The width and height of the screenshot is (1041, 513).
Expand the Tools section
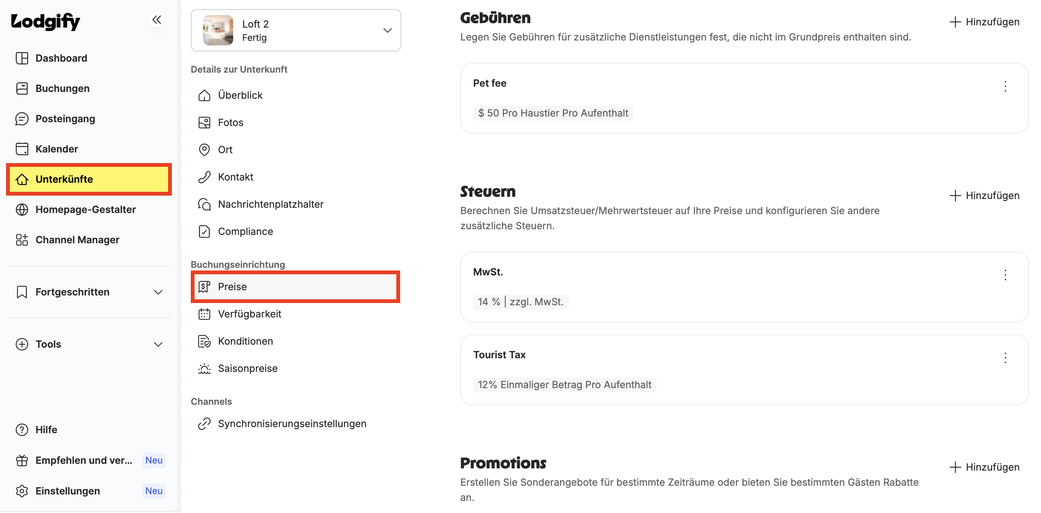(x=90, y=344)
